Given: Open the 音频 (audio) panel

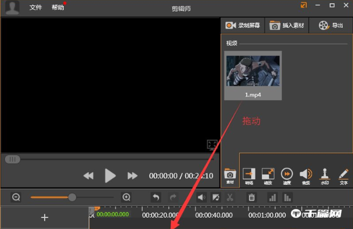Looking at the screenshot, I should (306, 176).
